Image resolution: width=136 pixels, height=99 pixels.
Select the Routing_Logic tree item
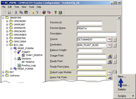click(29, 65)
